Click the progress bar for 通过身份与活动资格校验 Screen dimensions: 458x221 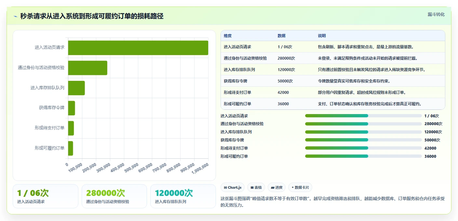tap(363, 124)
